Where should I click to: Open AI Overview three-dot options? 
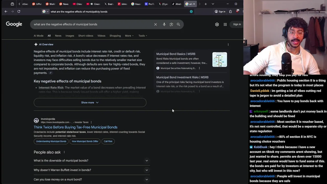pos(228,44)
